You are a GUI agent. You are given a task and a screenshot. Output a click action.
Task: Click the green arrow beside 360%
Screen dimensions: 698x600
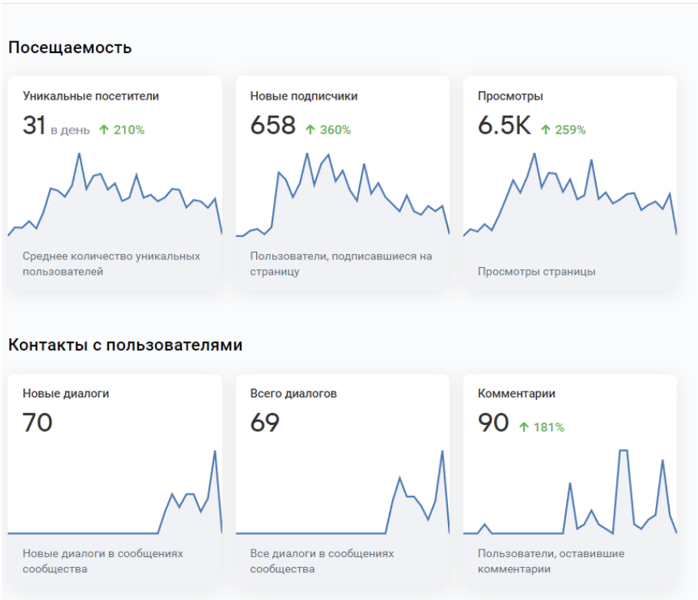311,130
